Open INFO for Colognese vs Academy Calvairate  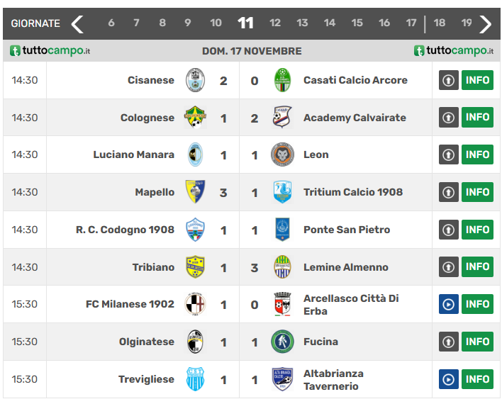pos(477,118)
